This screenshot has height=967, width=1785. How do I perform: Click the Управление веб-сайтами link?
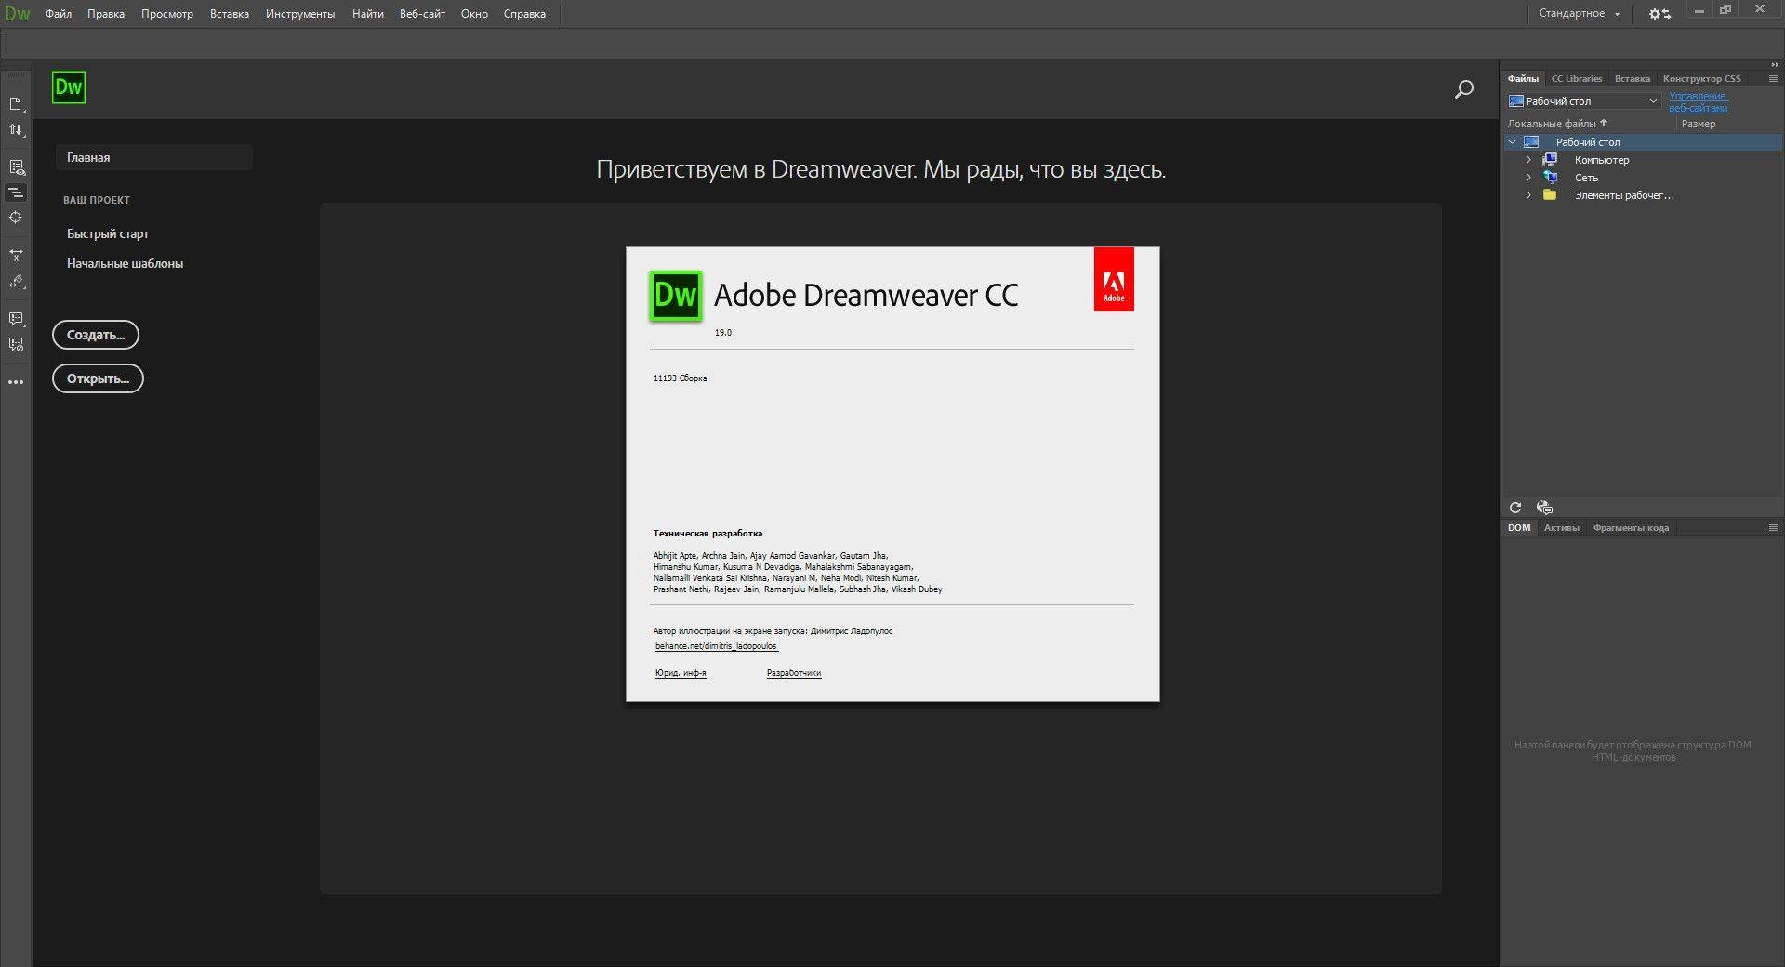[1699, 102]
